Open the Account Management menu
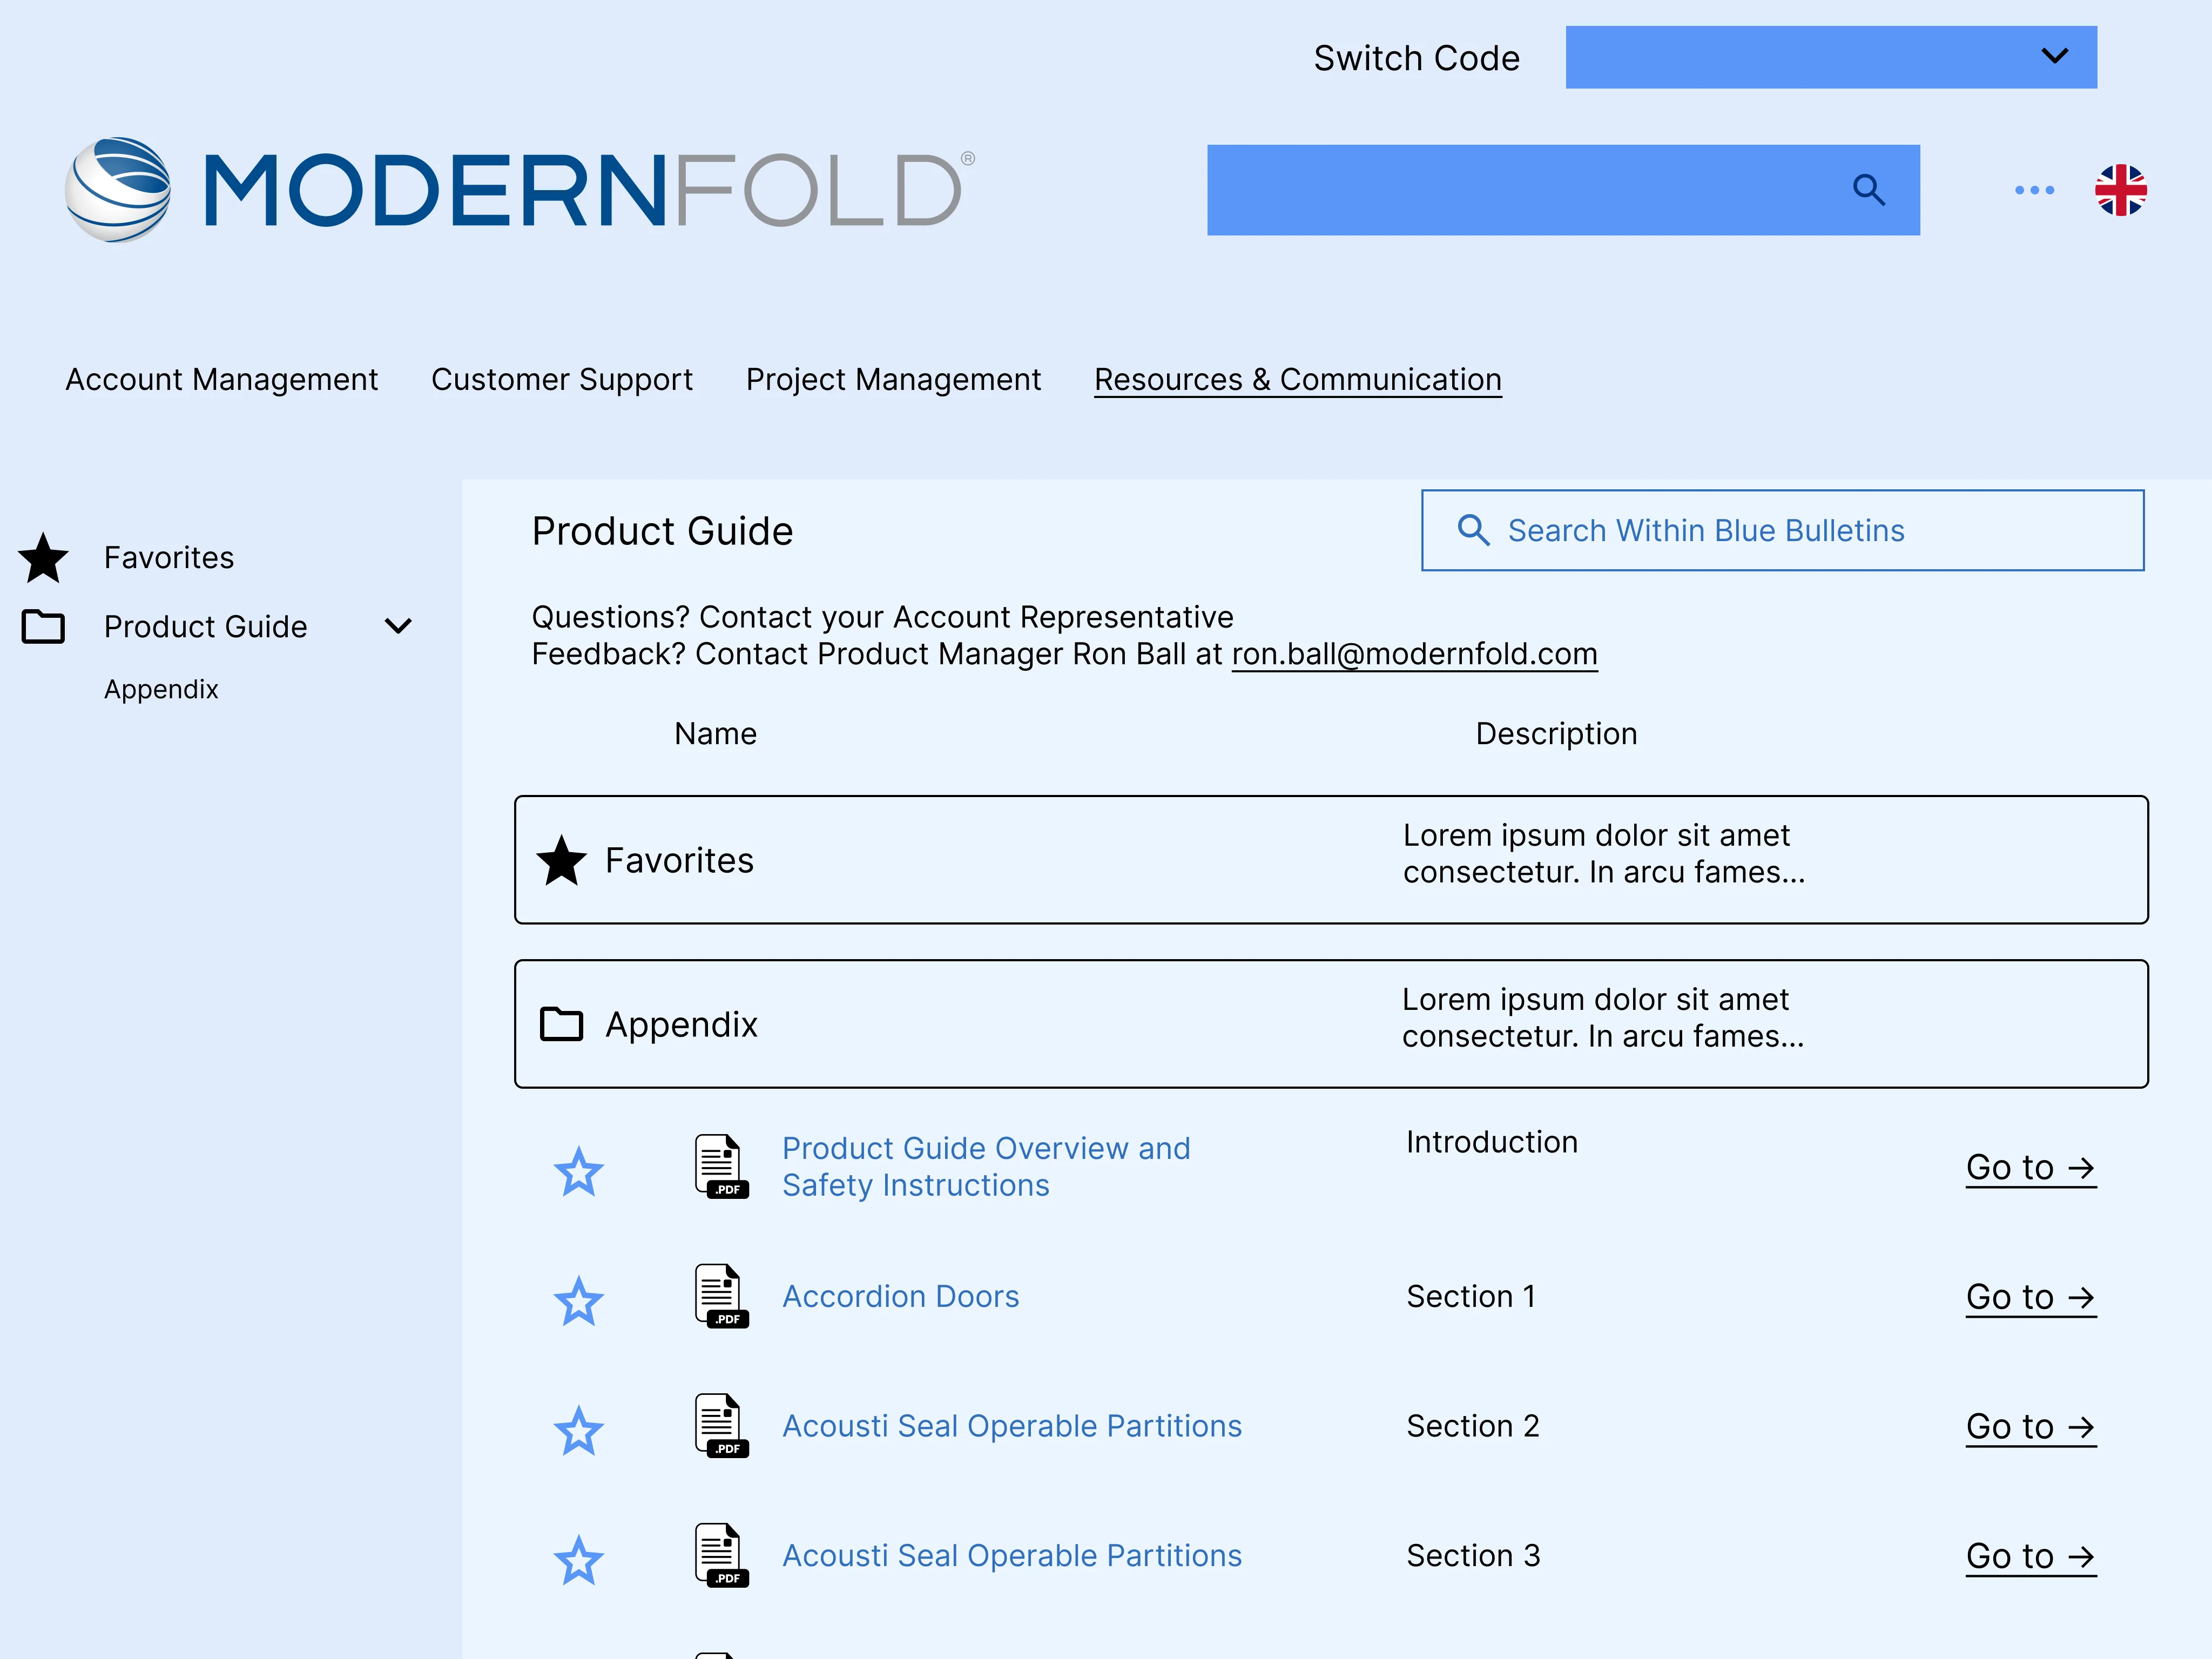This screenshot has height=1659, width=2212. click(222, 379)
